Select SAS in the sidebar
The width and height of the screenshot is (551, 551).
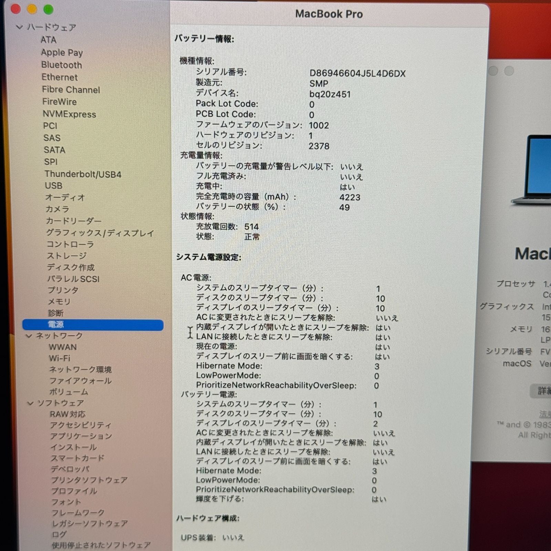pyautogui.click(x=52, y=138)
